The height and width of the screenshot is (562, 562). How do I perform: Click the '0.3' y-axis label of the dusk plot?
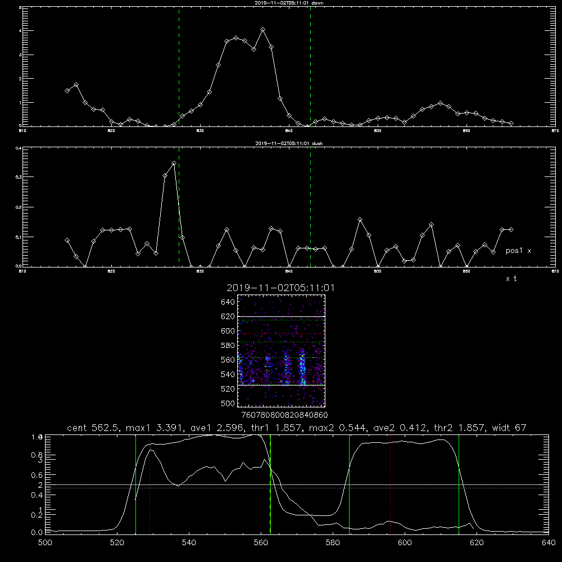tap(17, 176)
